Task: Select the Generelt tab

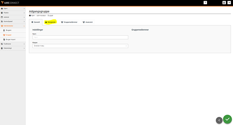Action: coord(36,22)
